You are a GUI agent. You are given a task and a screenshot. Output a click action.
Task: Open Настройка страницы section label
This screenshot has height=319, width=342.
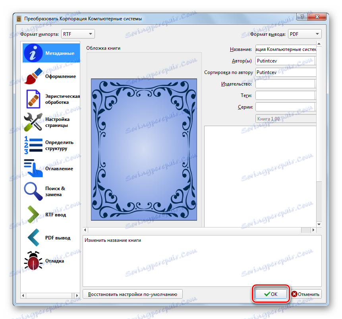click(57, 122)
